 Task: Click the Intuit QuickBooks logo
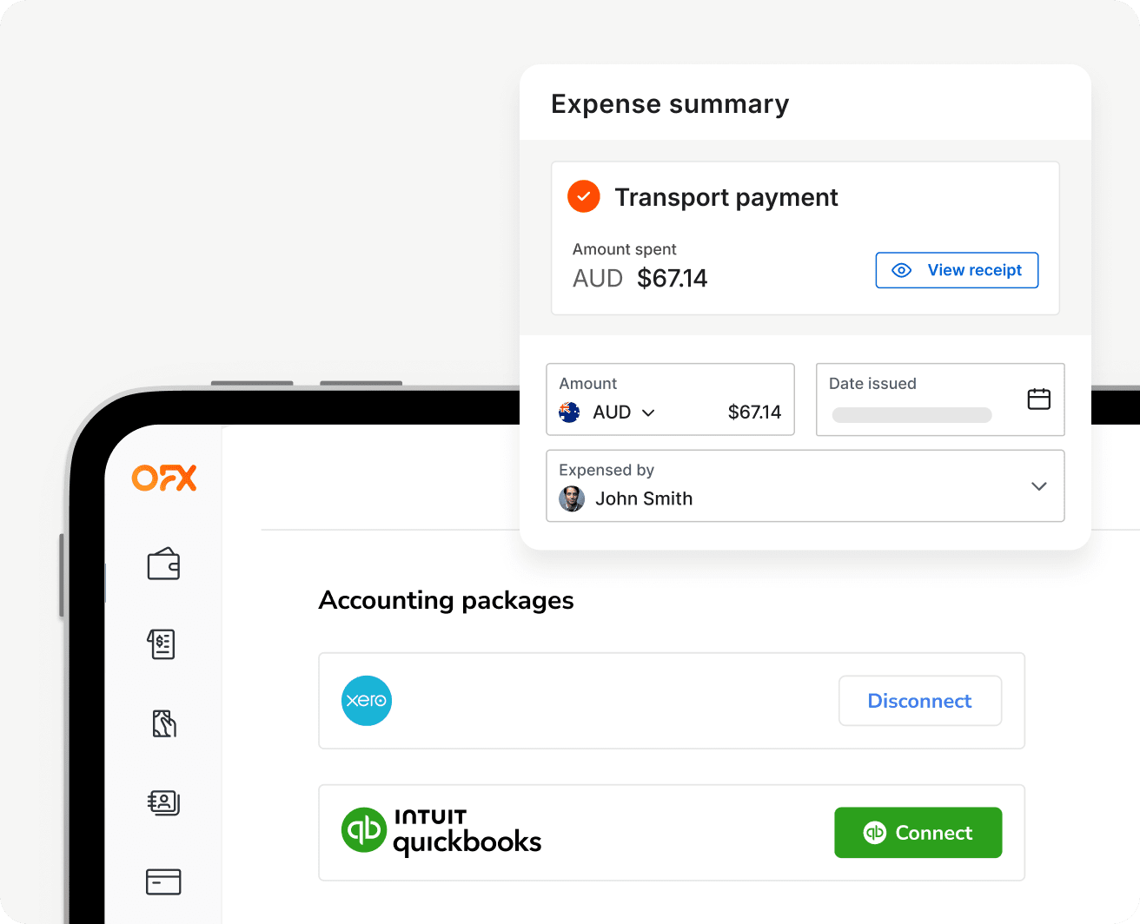441,832
